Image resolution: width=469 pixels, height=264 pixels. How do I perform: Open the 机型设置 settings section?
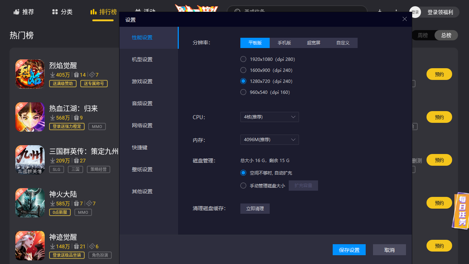[142, 59]
